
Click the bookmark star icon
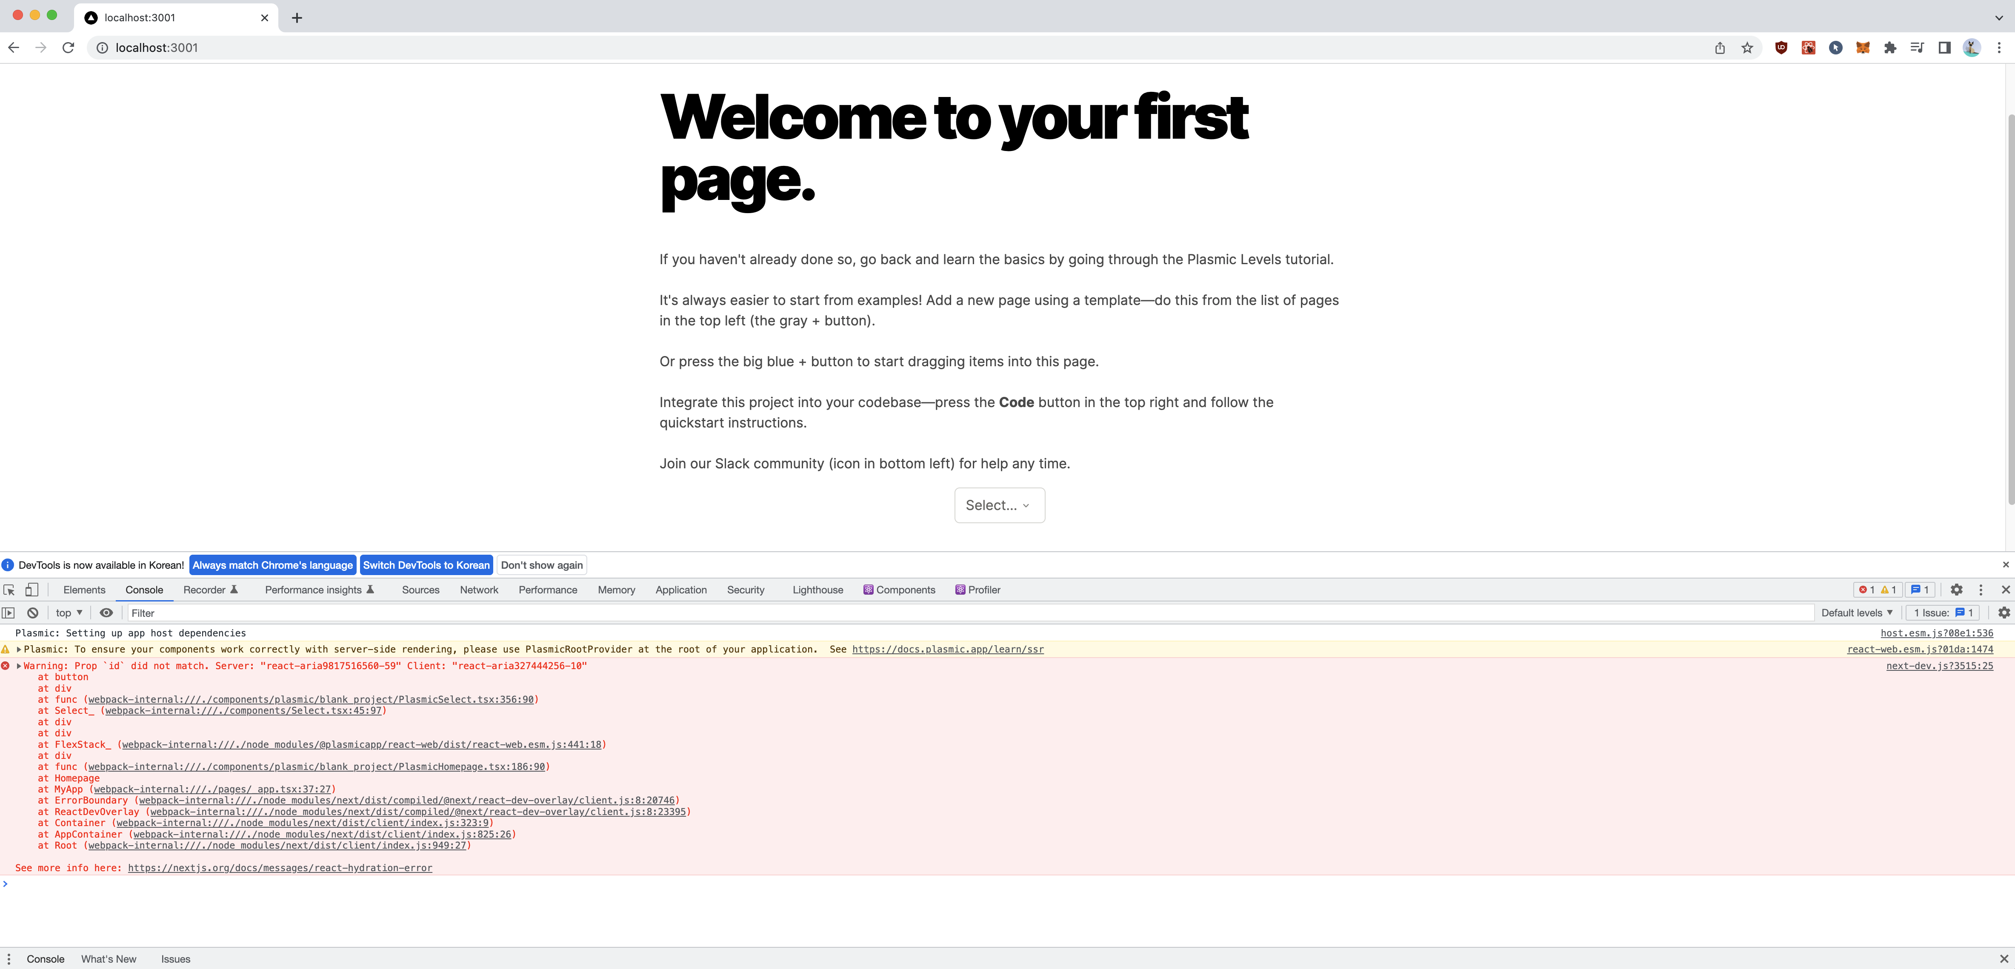(x=1747, y=48)
